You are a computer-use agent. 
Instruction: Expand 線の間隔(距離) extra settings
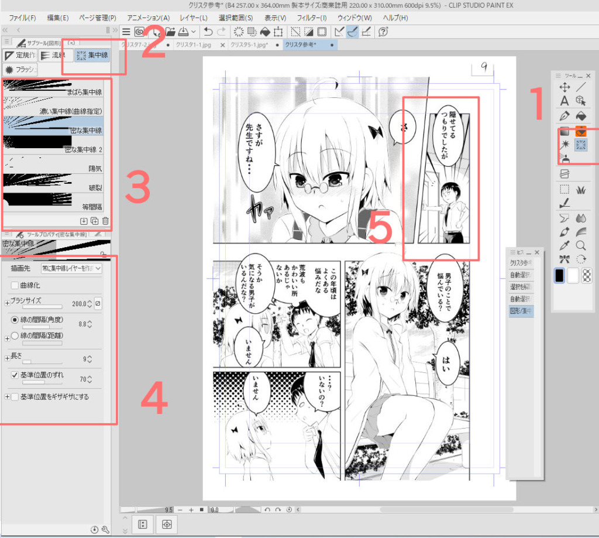point(7,338)
